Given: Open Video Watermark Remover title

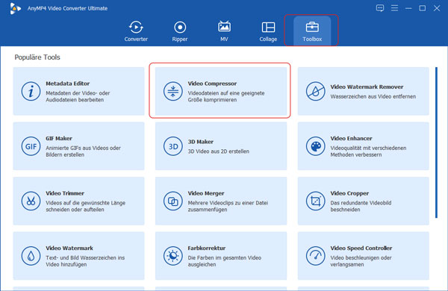Looking at the screenshot, I should coord(367,87).
